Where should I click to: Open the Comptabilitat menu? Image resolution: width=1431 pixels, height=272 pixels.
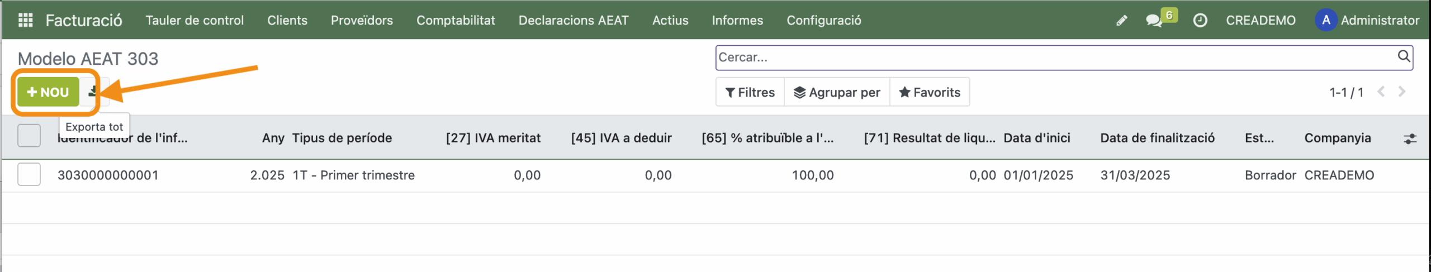456,21
